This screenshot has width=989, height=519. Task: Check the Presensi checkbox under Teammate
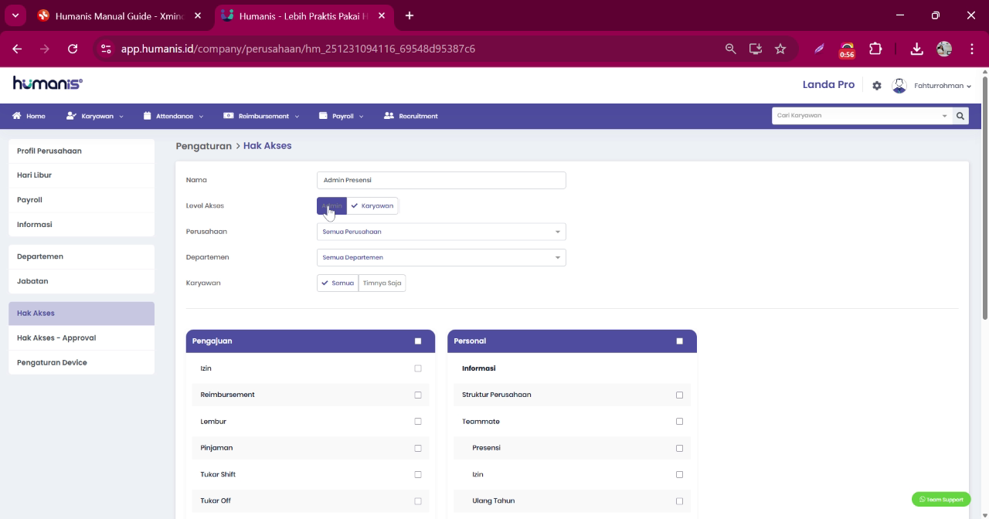[680, 448]
